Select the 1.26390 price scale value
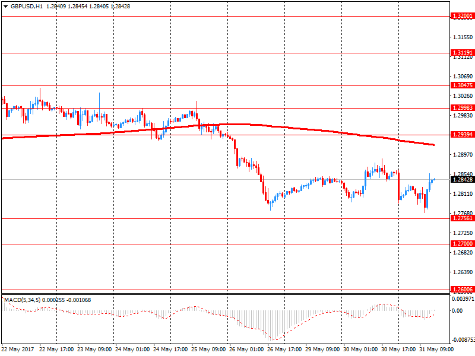 pyautogui.click(x=463, y=272)
